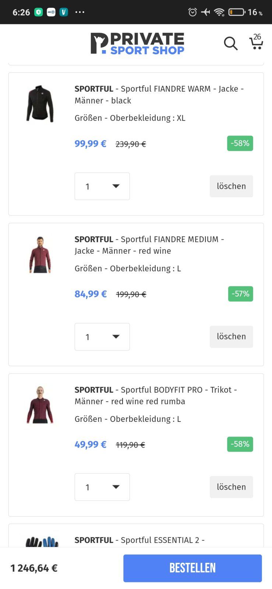This screenshot has height=589, width=272.
Task: Tap the Private Sport Shop logo
Action: coord(137,43)
